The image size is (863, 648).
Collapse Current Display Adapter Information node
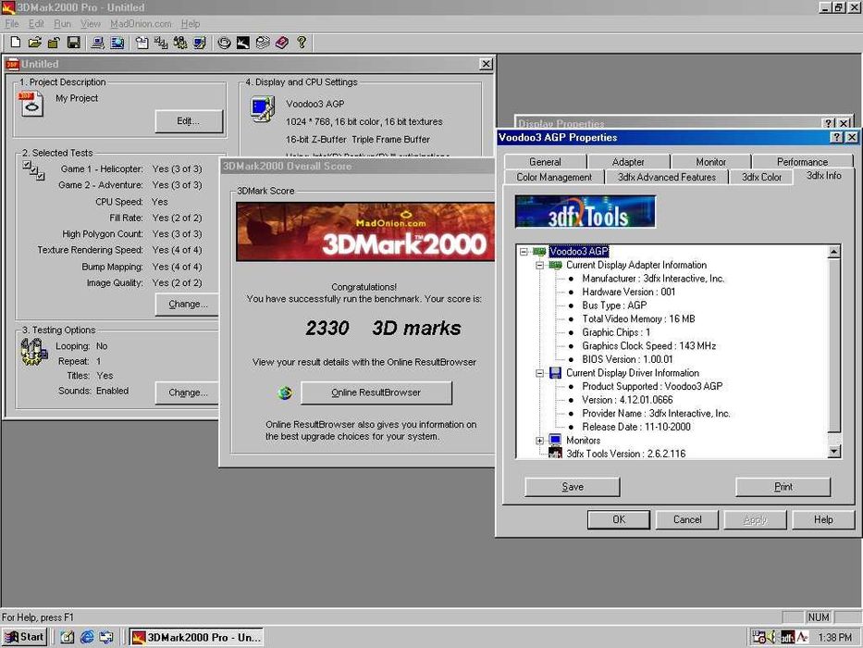coord(540,265)
